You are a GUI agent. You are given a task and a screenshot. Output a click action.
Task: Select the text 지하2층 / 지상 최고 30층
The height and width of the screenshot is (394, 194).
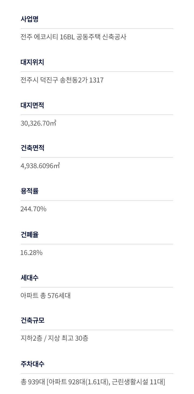(x=54, y=338)
